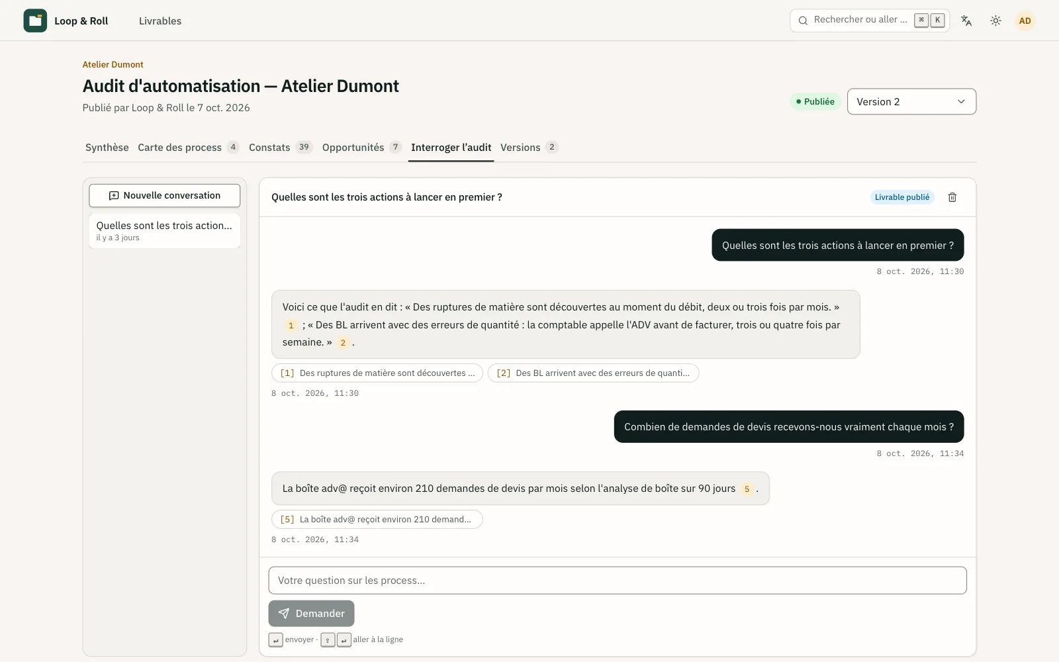Click inline citation marker 2
The width and height of the screenshot is (1059, 662).
pyautogui.click(x=343, y=342)
